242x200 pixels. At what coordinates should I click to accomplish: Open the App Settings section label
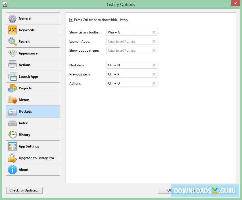(x=29, y=146)
